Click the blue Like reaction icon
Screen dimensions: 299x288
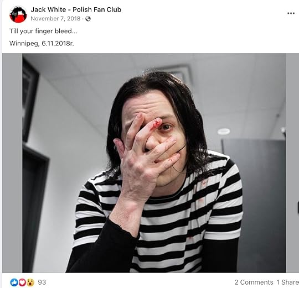tap(14, 282)
